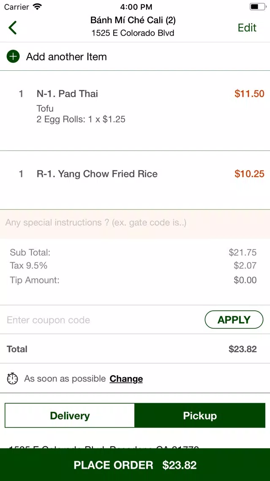270x481 pixels.
Task: Change the 'As soon as possible' time
Action: [x=126, y=379]
